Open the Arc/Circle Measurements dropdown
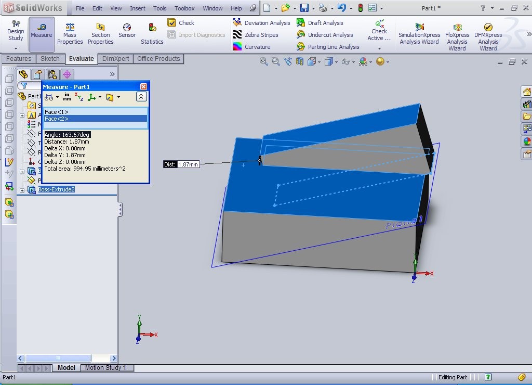The height and width of the screenshot is (385, 532). (x=57, y=97)
